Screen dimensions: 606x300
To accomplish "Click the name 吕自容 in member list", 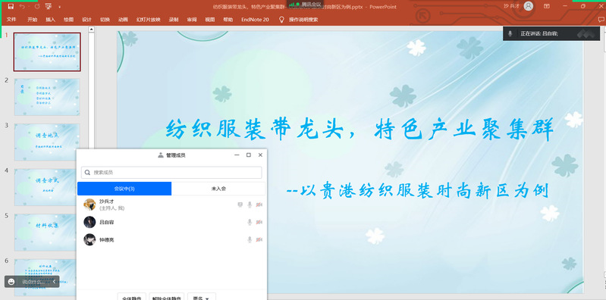I will tap(107, 222).
